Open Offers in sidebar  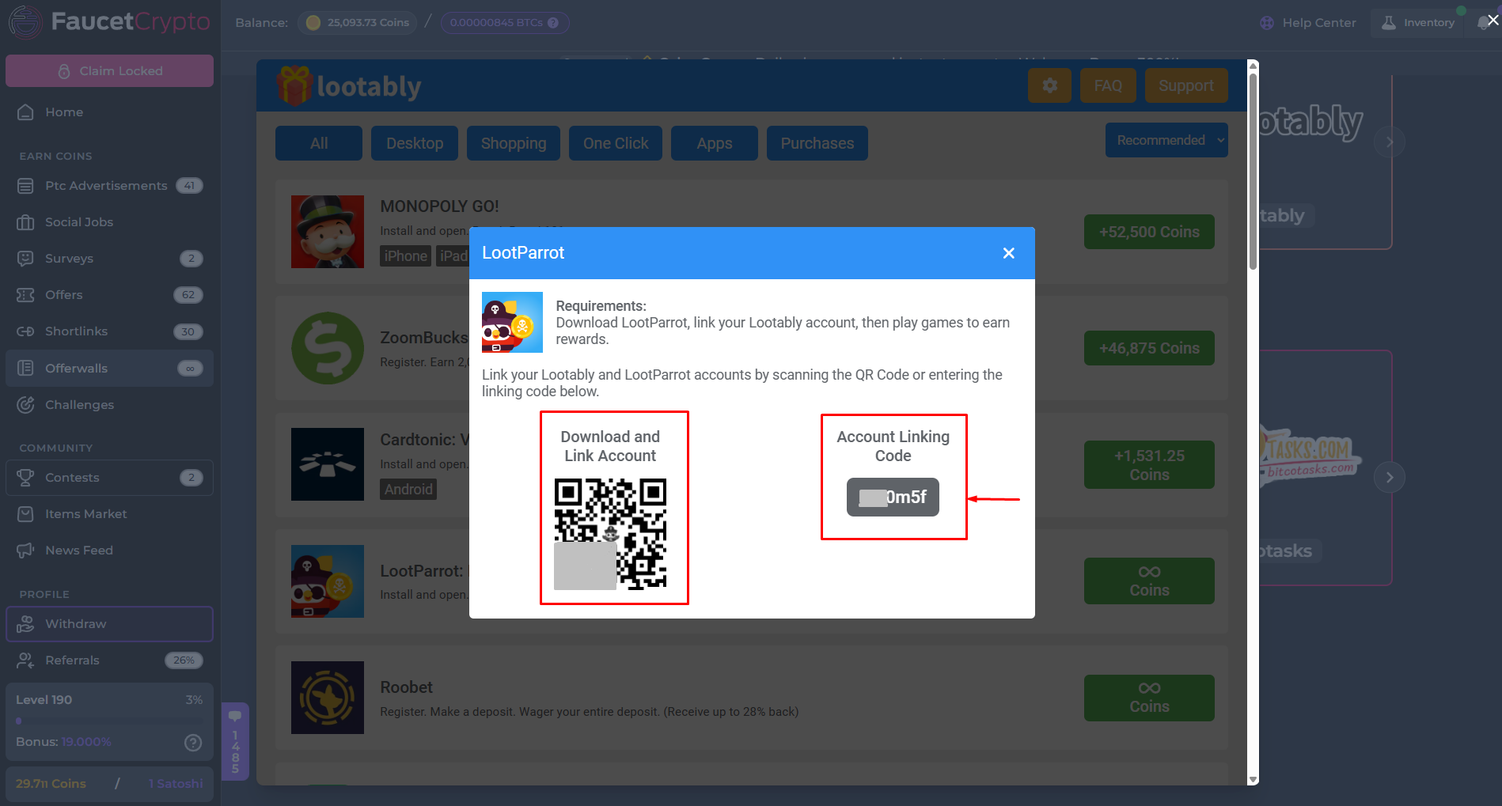pyautogui.click(x=109, y=295)
